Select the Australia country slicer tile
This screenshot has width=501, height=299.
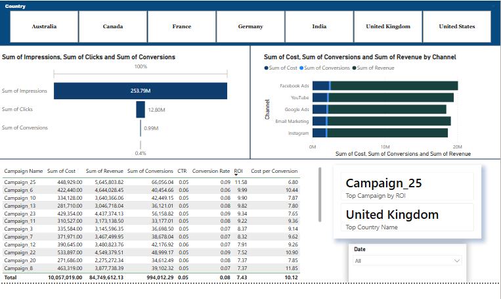click(x=44, y=26)
